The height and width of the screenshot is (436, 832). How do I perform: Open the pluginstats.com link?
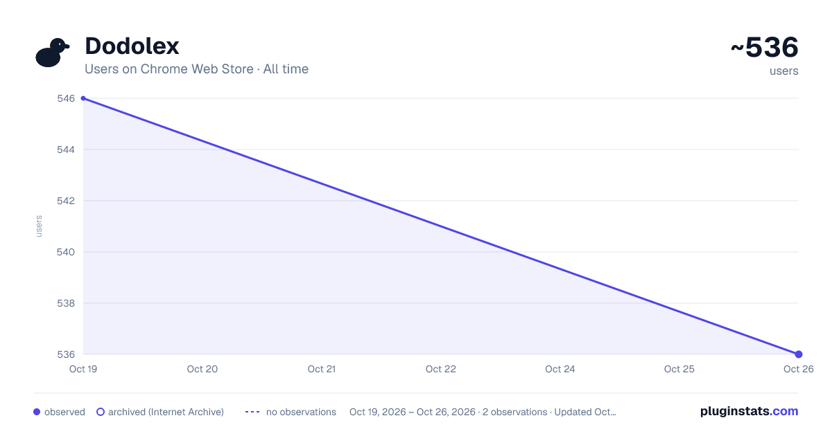[x=749, y=411]
